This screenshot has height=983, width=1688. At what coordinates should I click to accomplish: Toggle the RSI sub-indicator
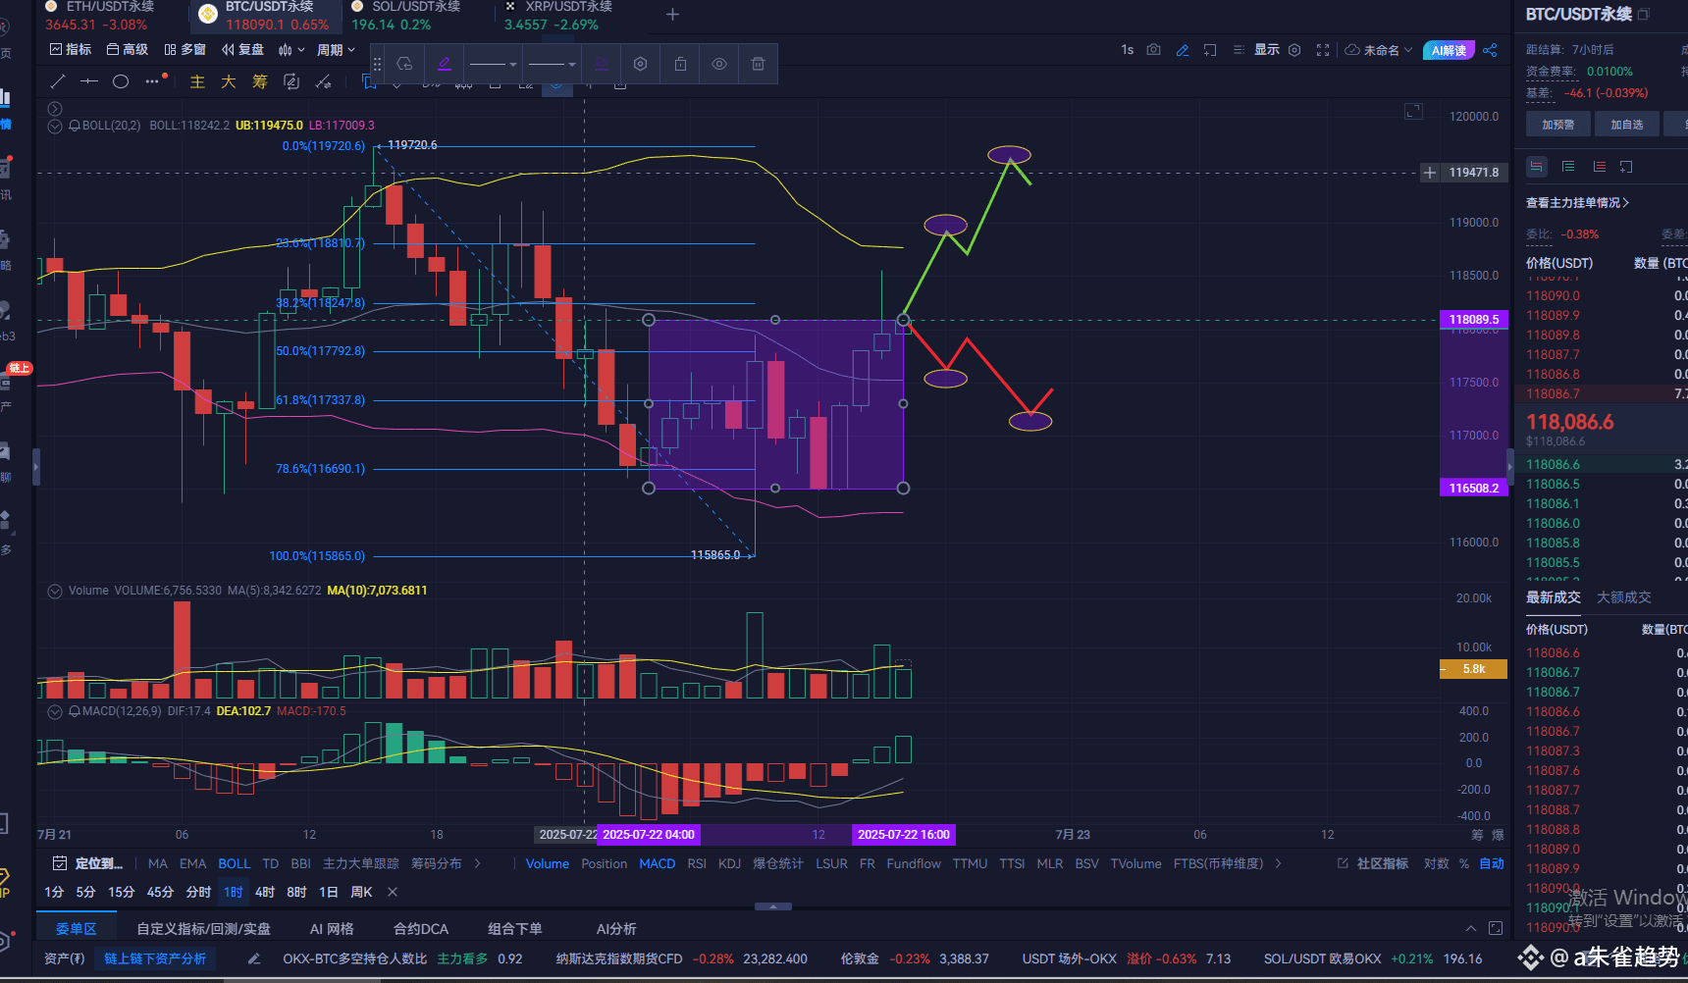point(697,863)
